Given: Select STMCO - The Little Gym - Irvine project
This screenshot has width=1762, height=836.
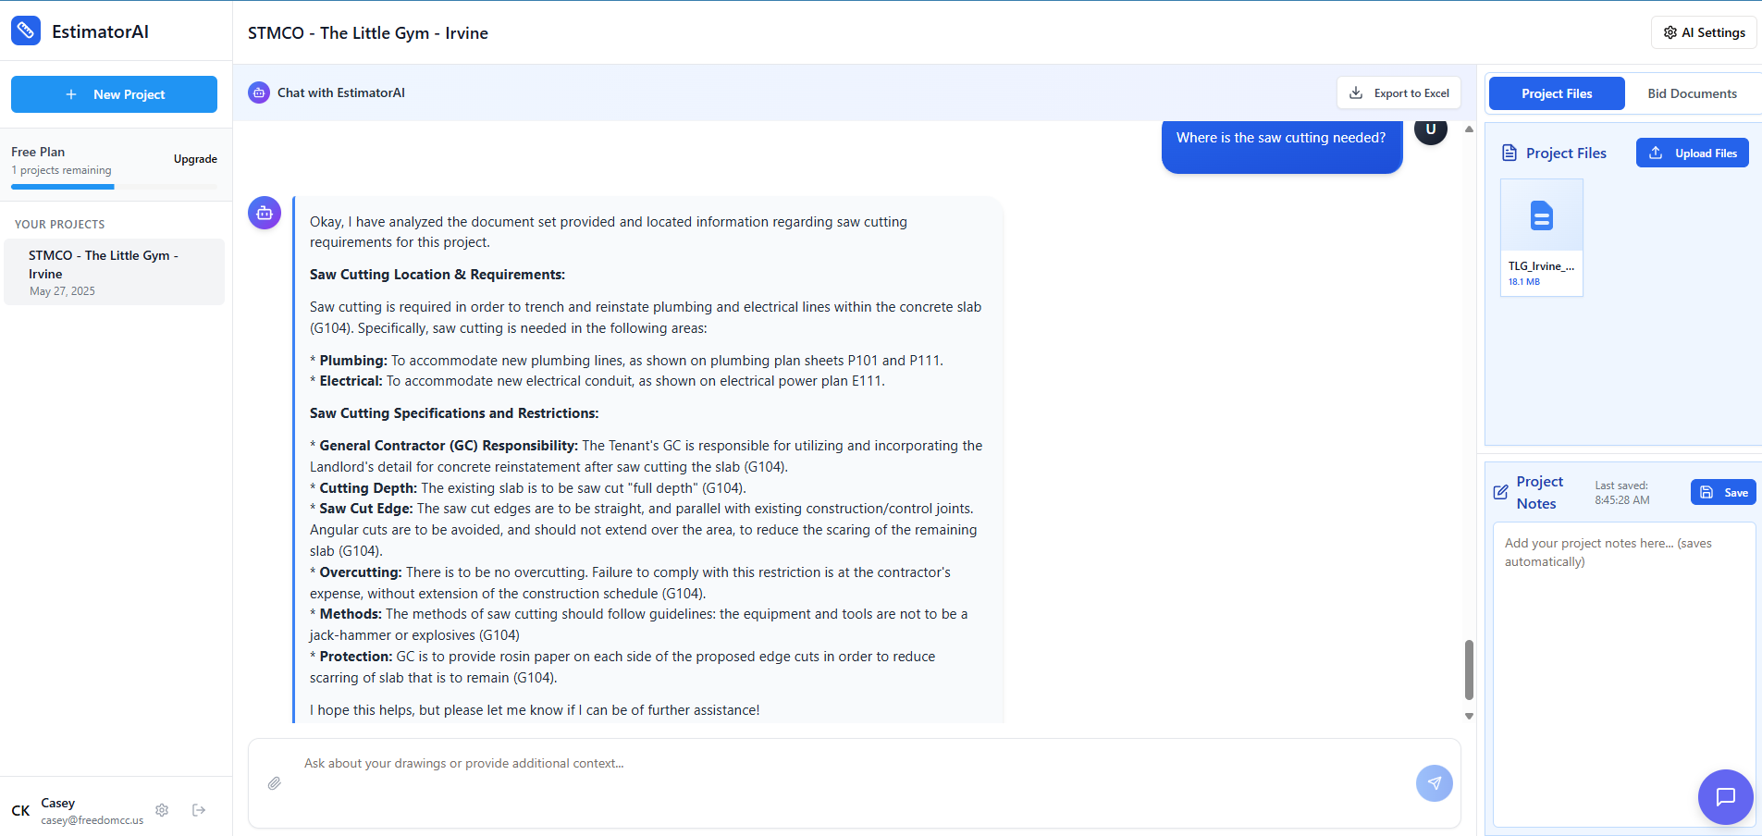Looking at the screenshot, I should 115,272.
